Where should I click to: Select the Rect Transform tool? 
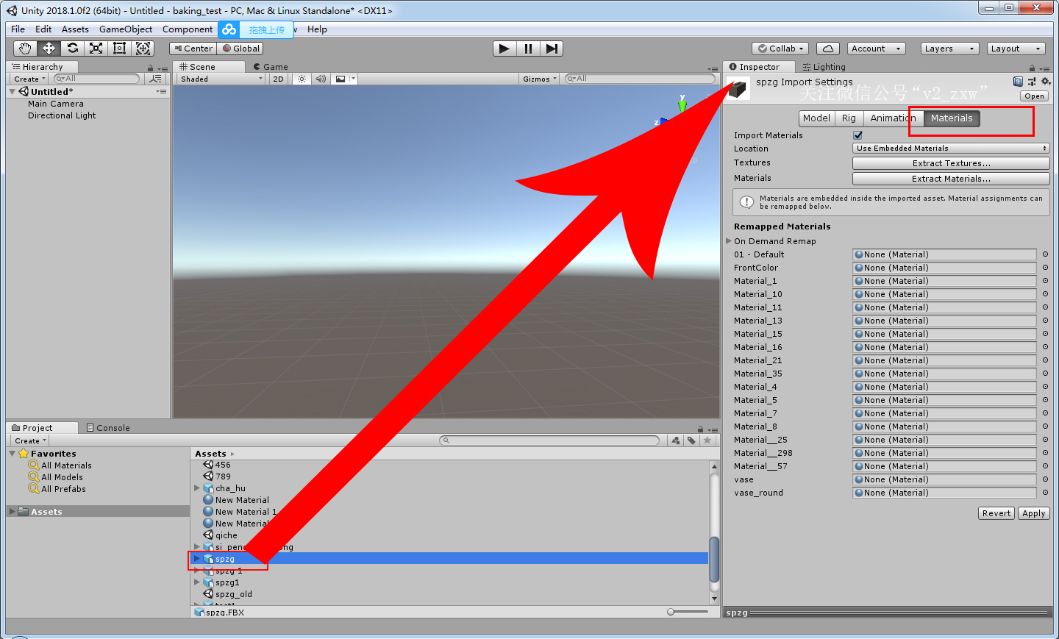(119, 49)
